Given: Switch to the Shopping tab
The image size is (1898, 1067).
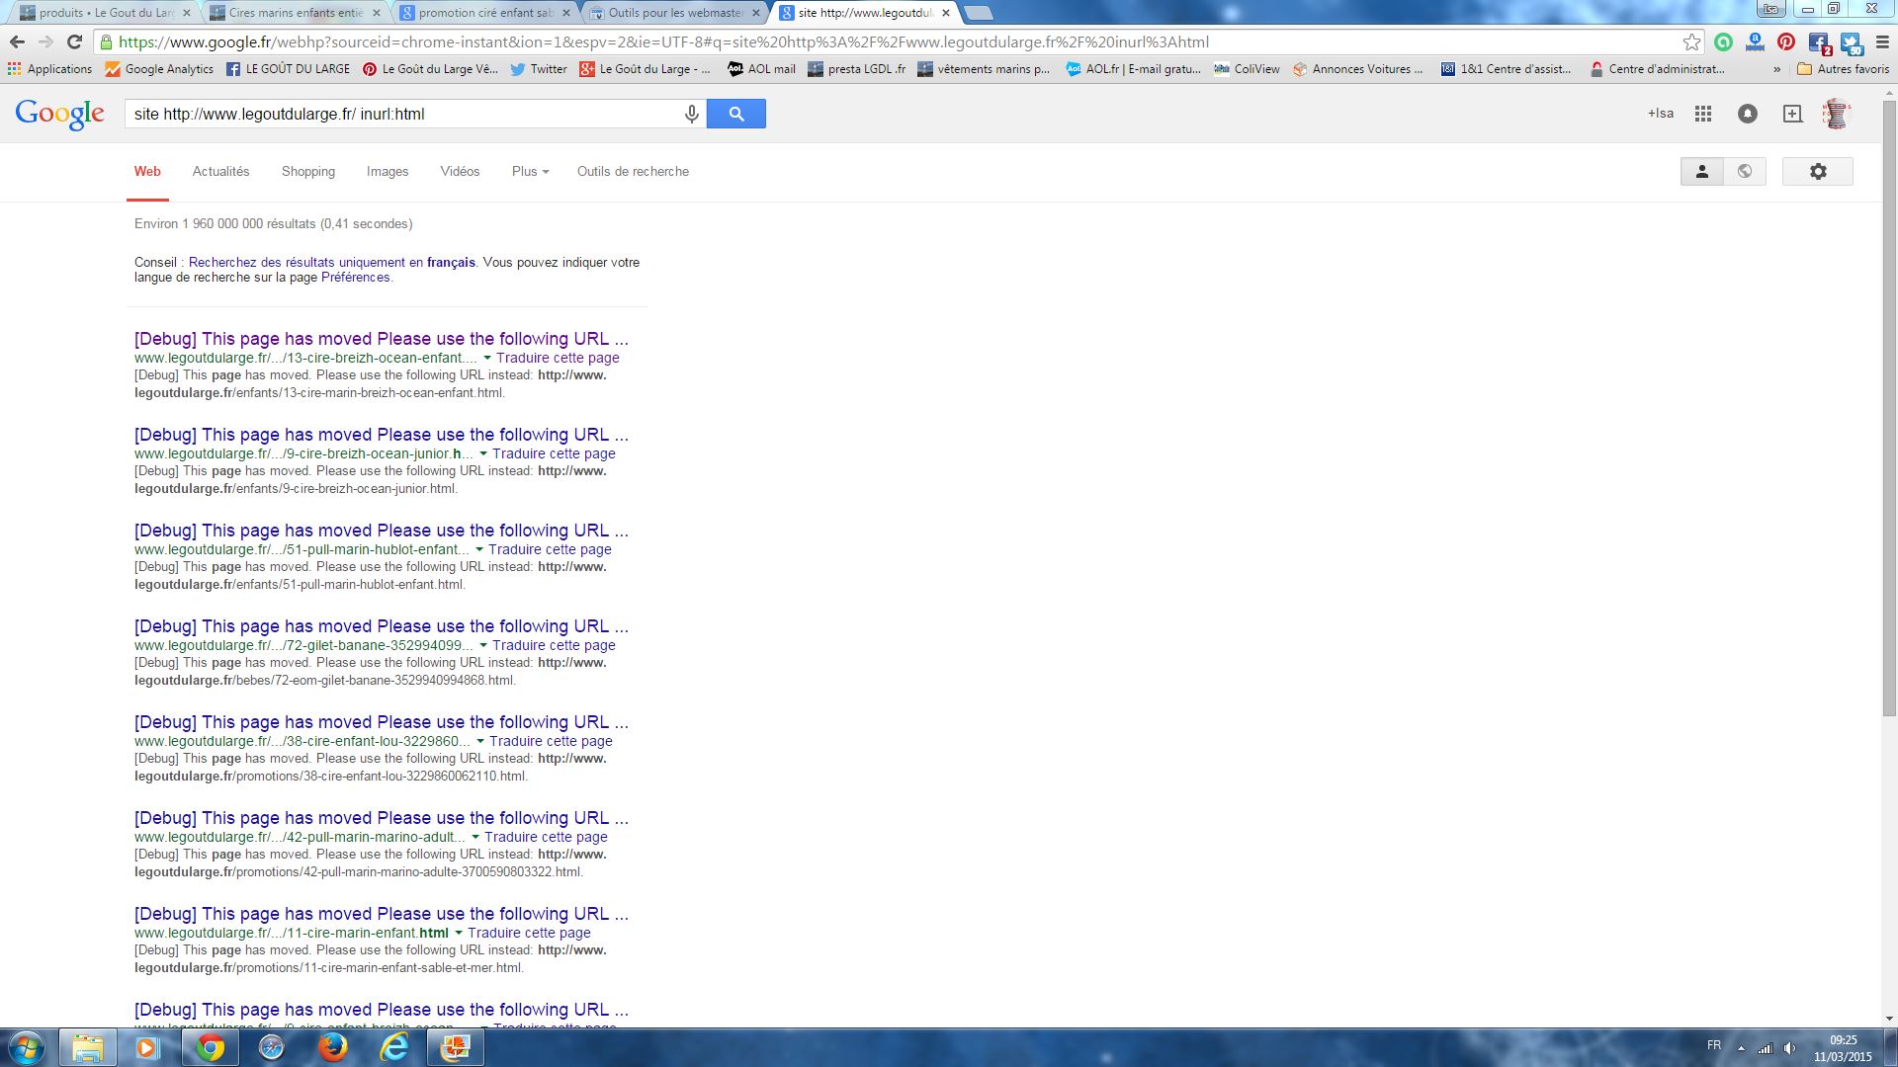Looking at the screenshot, I should pos(308,171).
